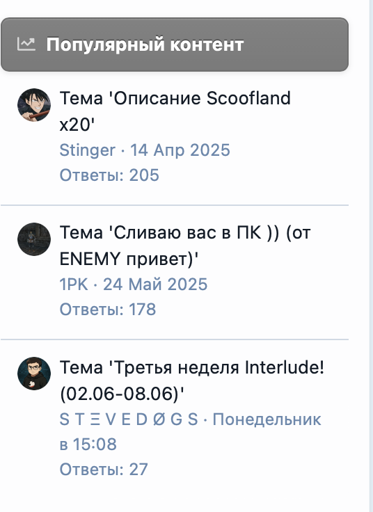373x512 pixels.
Task: Click the date 14 Апр 2025
Action: point(180,150)
